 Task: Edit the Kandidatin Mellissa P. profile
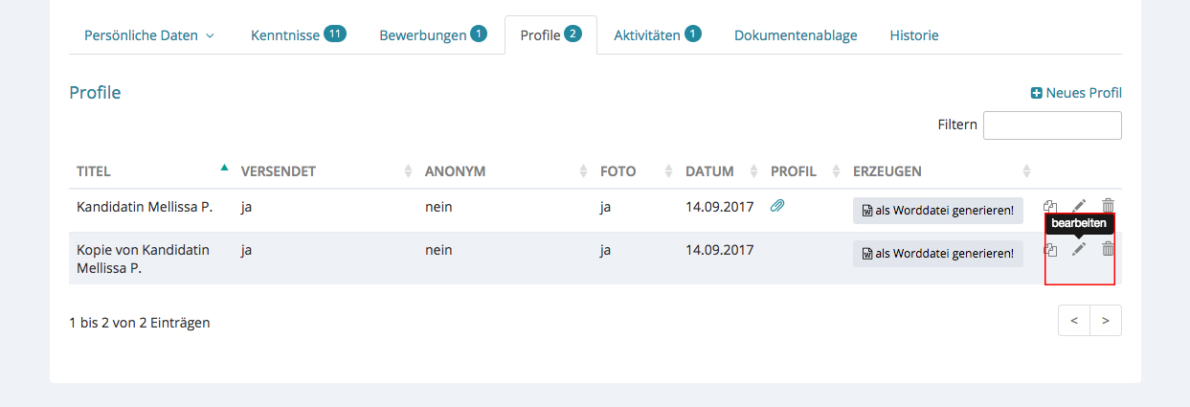click(x=1079, y=205)
